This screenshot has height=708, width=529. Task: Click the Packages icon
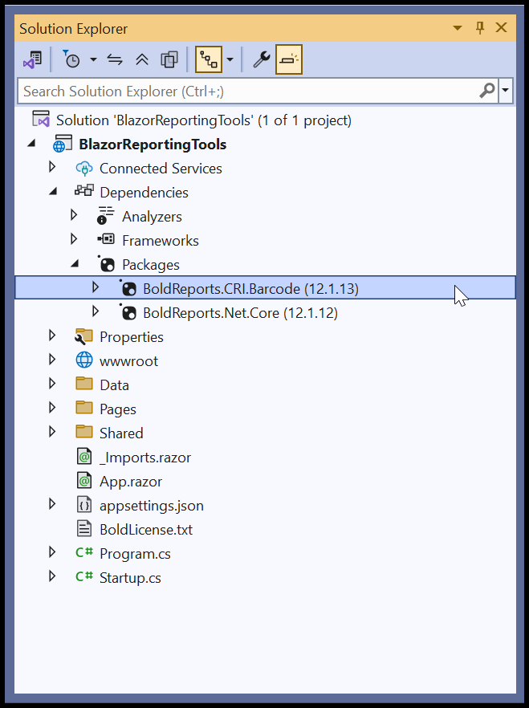pos(106,263)
